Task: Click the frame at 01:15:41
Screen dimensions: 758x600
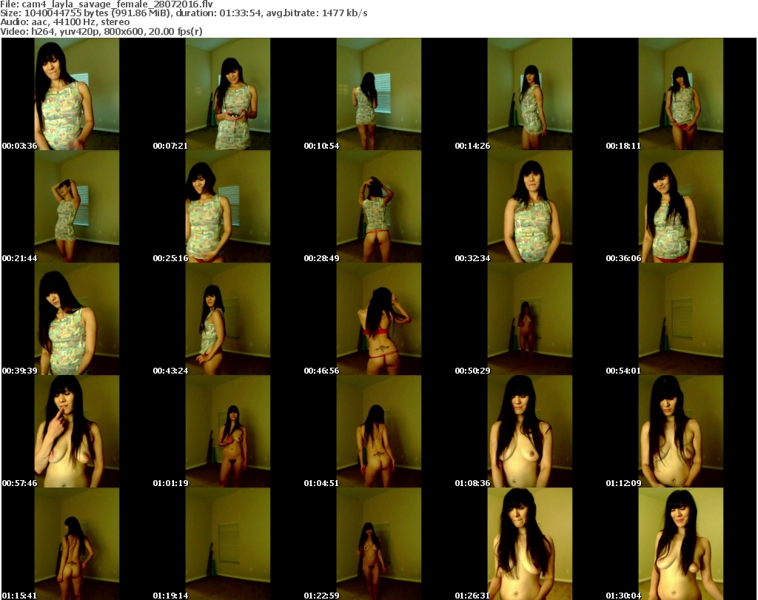Action: [76, 544]
